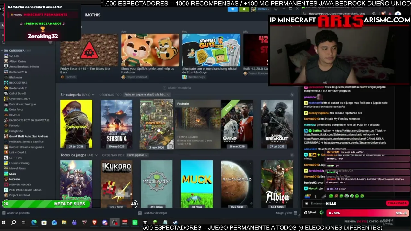Open File Explorer from the taskbar
411x231 pixels.
coord(64,222)
